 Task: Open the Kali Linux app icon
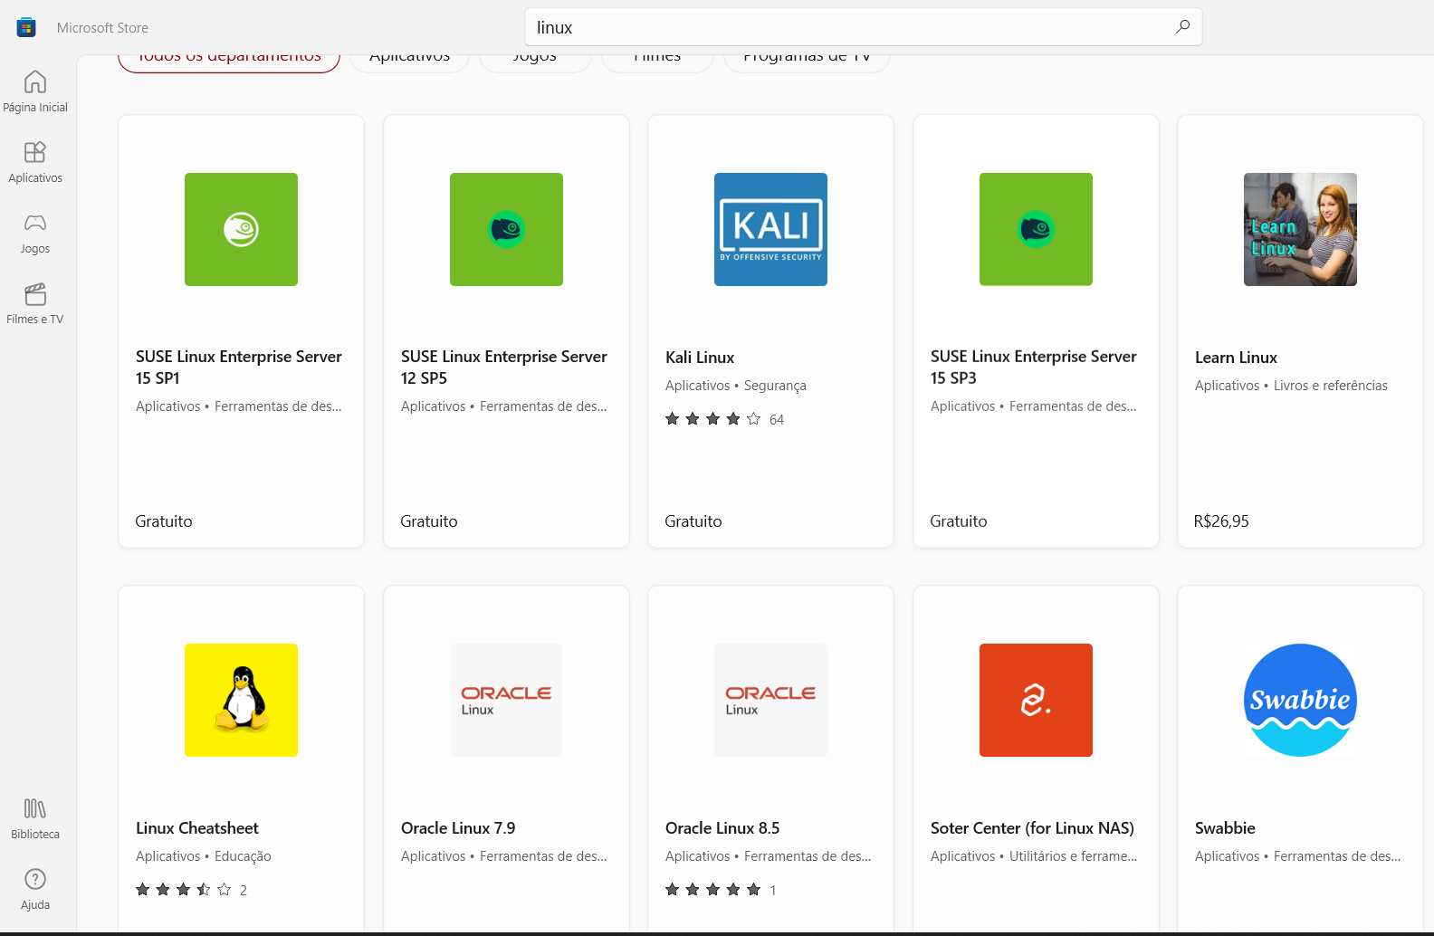(x=770, y=229)
